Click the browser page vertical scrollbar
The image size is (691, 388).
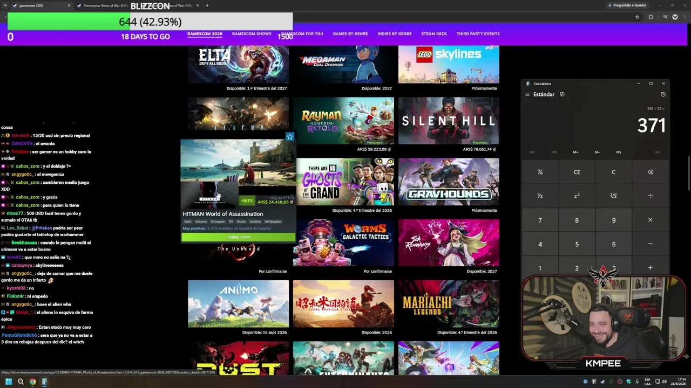pyautogui.click(x=688, y=172)
